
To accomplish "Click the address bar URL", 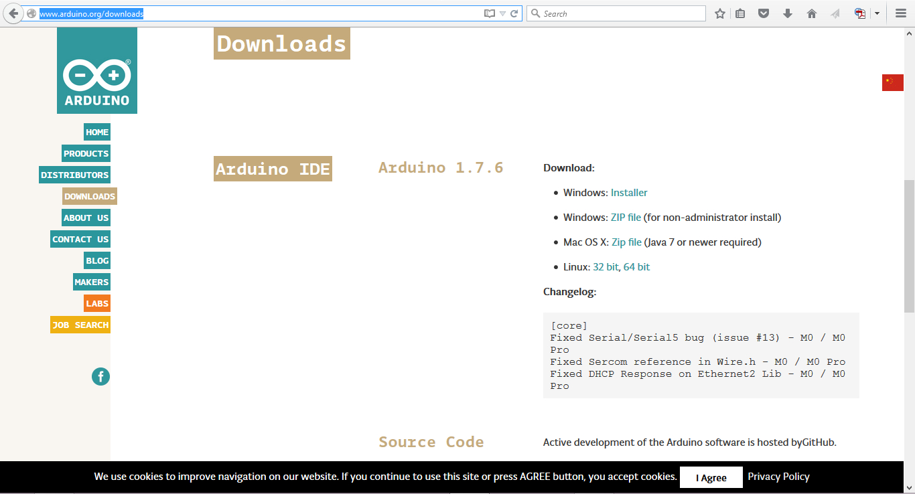I will [x=92, y=13].
